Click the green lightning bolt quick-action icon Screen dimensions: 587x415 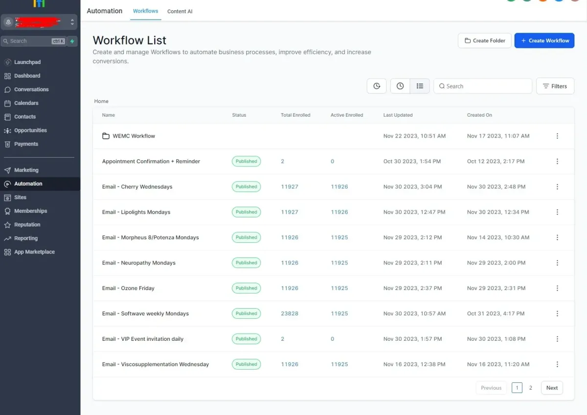(72, 41)
